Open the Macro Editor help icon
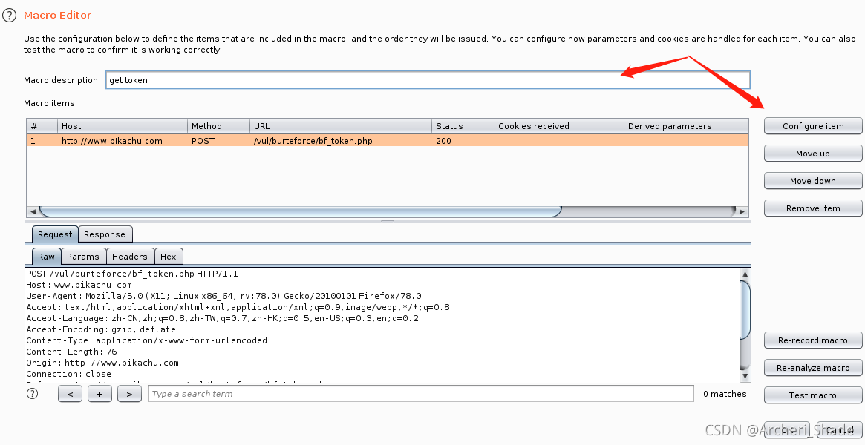 tap(10, 16)
